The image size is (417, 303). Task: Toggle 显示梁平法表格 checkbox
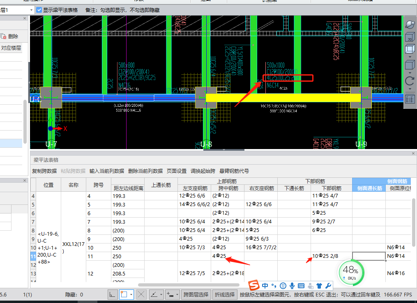(x=39, y=10)
